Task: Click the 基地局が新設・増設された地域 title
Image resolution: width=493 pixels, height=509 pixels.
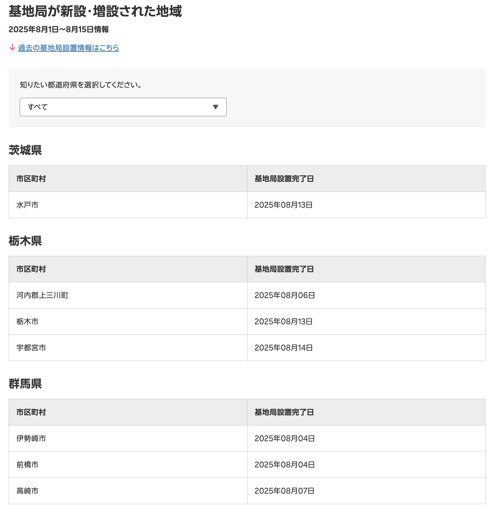Action: tap(95, 11)
